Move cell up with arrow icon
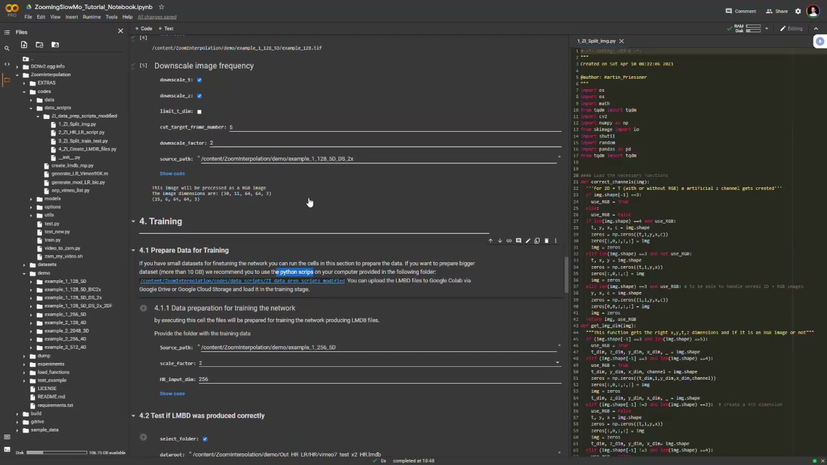Screen dimensions: 827x465 [490, 241]
